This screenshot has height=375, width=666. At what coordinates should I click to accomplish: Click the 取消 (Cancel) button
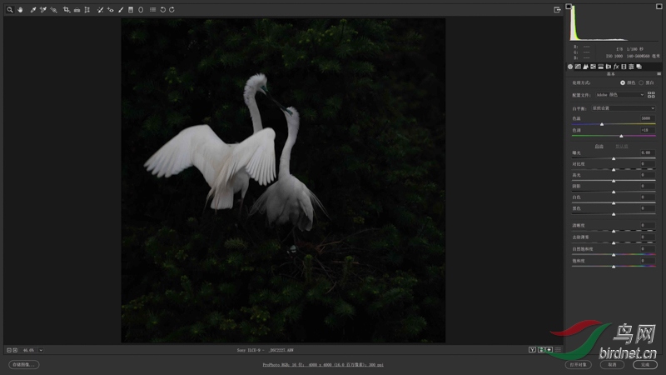point(612,364)
